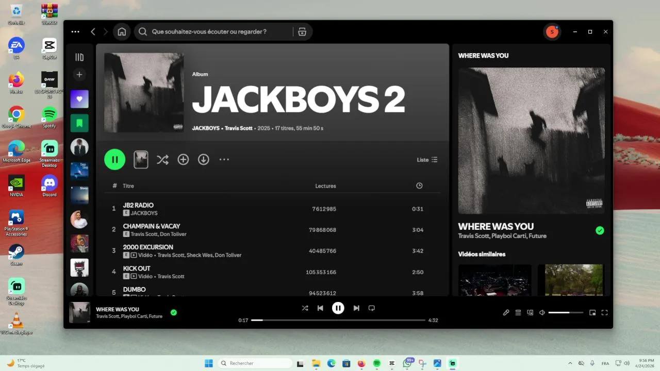Screen dimensions: 660x371
Task: Open lyrics microphone icon in the player bar
Action: [506, 312]
